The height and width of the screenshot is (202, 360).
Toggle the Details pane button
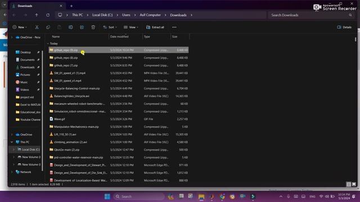344,27
